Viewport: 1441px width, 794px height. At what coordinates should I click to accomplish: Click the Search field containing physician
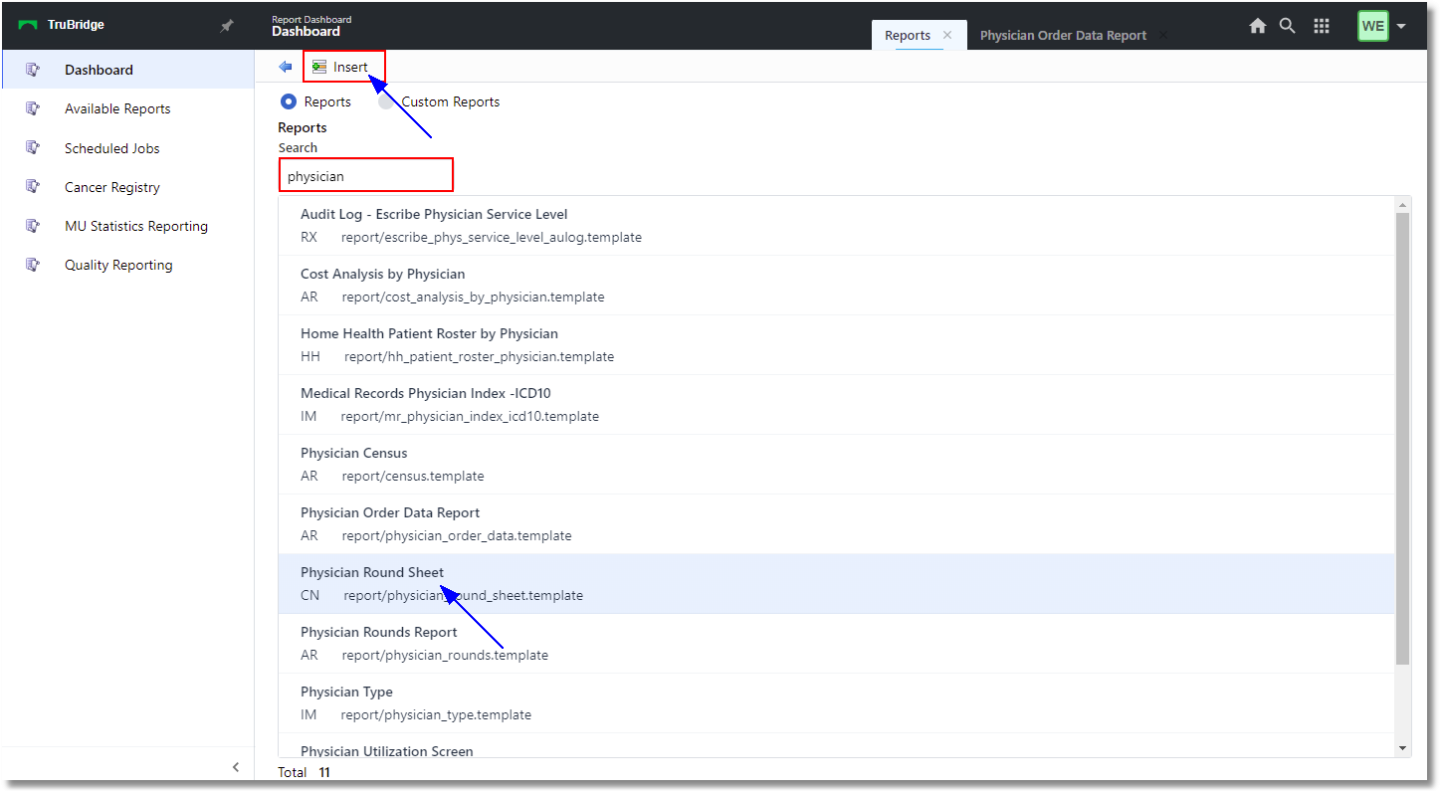click(x=366, y=175)
